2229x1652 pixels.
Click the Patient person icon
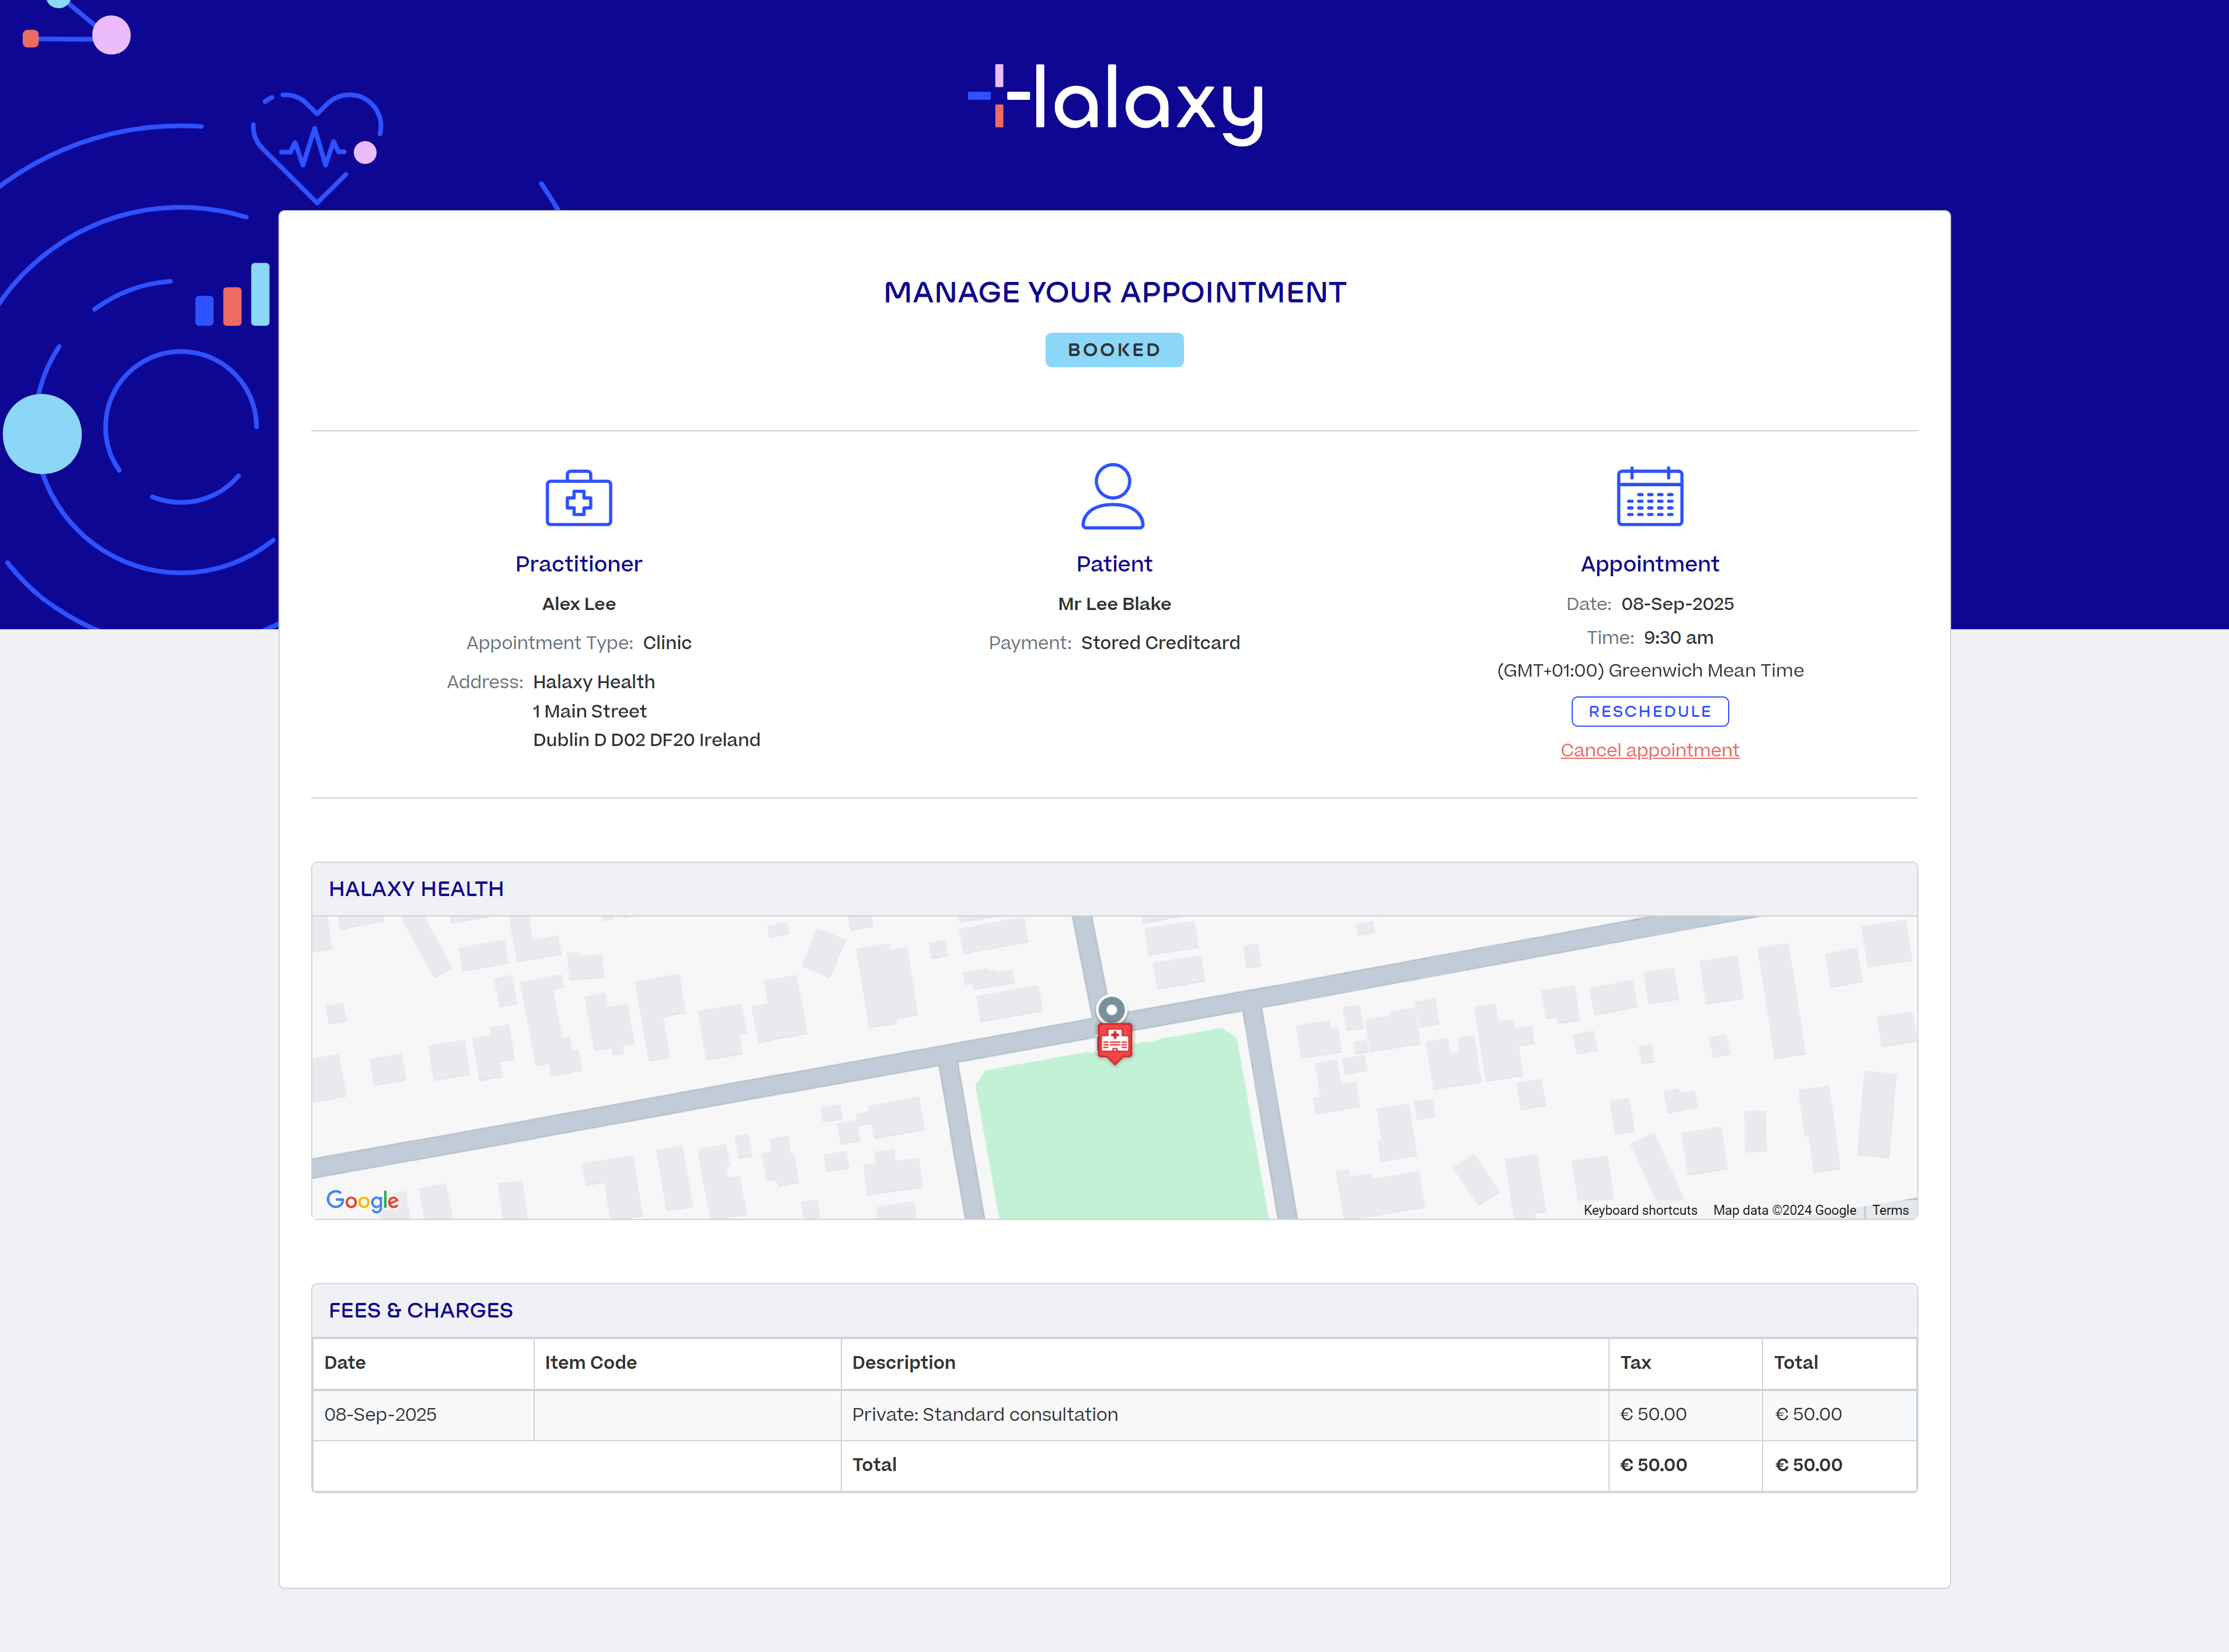tap(1113, 496)
